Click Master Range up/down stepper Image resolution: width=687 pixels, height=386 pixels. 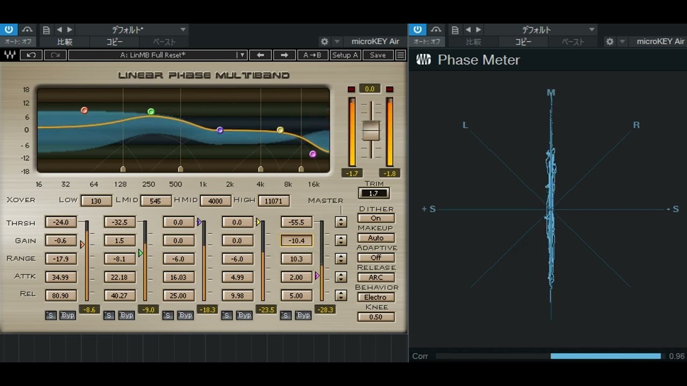341,258
